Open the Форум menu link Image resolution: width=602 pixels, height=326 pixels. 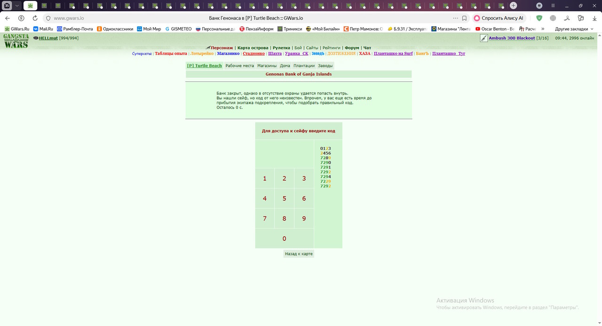(x=352, y=48)
